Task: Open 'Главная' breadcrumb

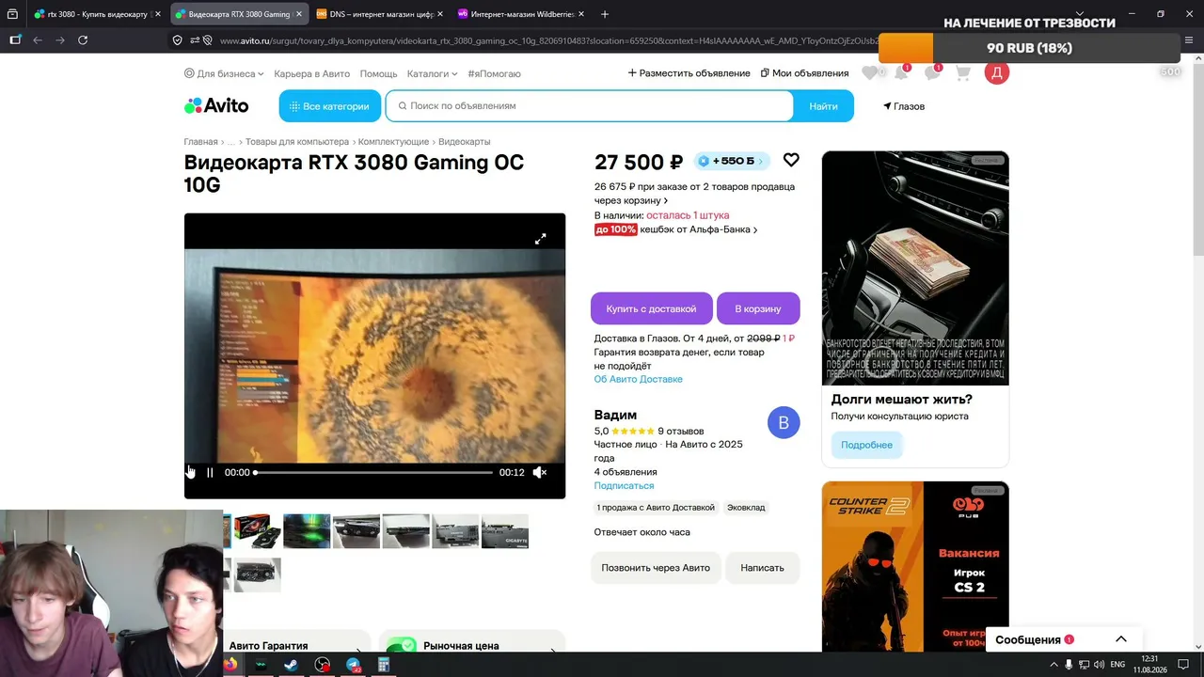Action: pos(200,142)
